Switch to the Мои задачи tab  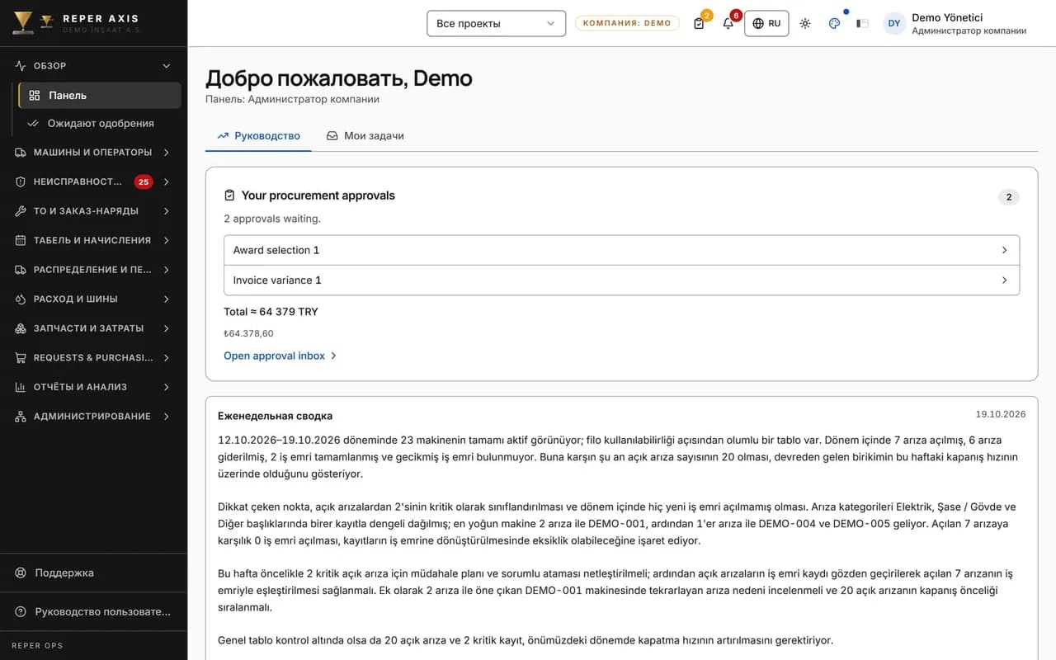[365, 136]
